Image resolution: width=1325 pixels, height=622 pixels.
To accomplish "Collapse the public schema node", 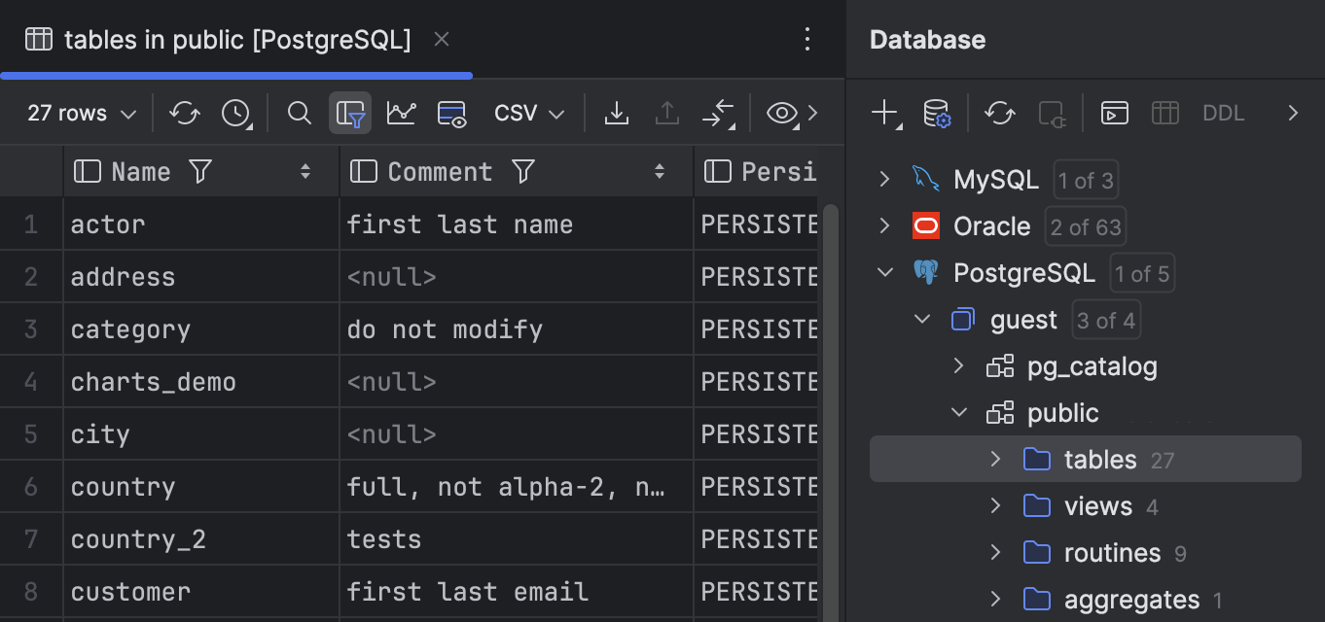I will point(958,412).
